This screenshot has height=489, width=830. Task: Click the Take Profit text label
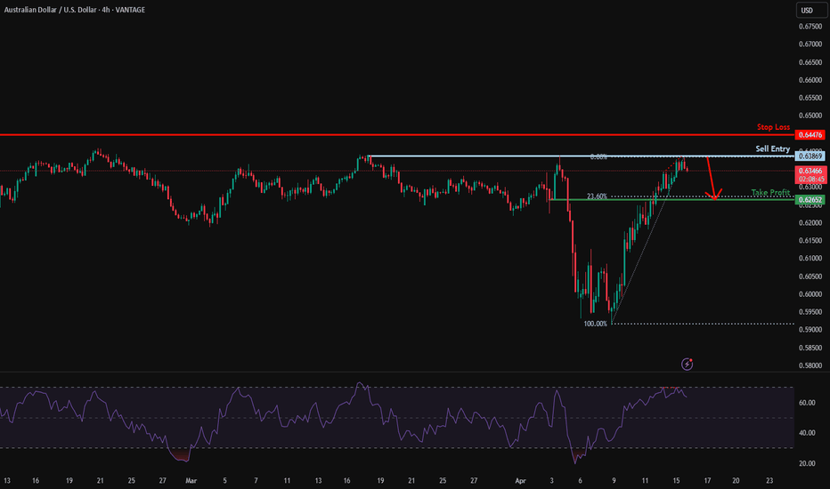[770, 192]
